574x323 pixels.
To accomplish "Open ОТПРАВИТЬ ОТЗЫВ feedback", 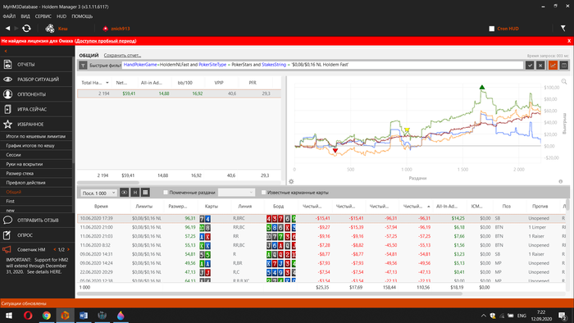I will (x=37, y=221).
